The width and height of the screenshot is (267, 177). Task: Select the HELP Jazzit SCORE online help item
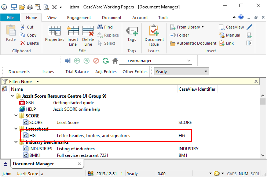click(x=59, y=109)
